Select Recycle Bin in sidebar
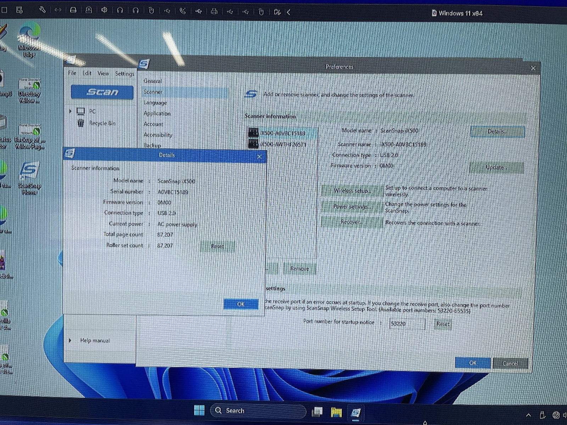 coord(102,123)
